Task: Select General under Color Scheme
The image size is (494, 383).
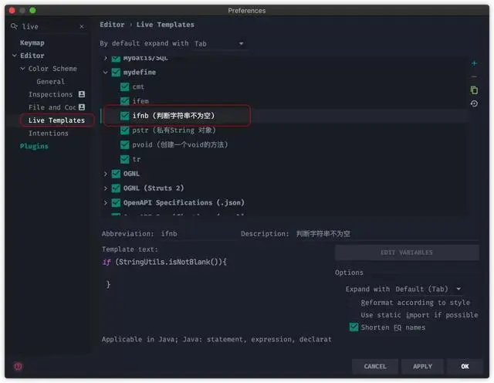Action: click(x=50, y=82)
